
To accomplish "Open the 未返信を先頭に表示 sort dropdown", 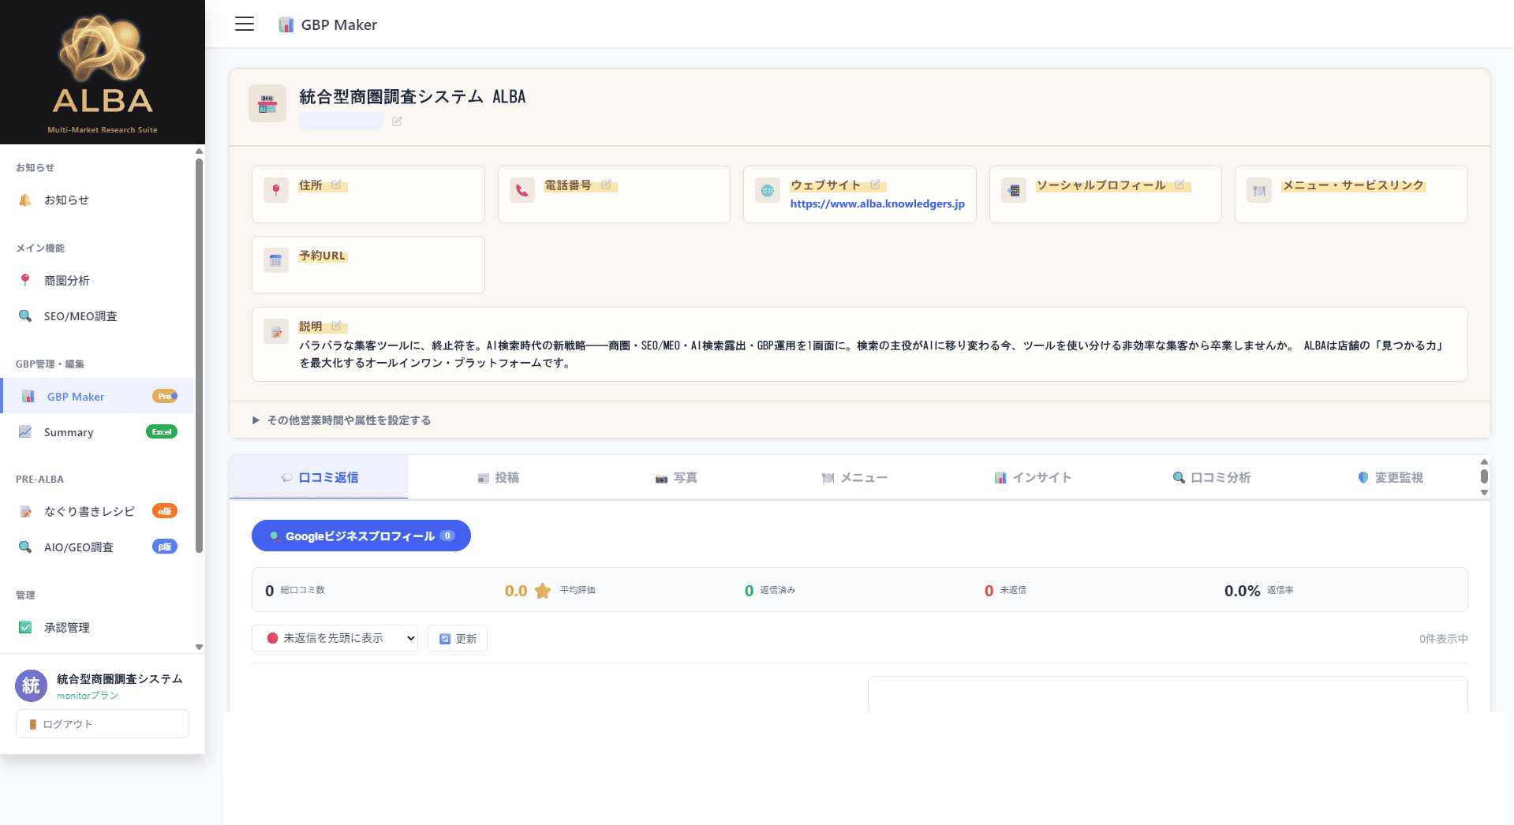I will [x=335, y=638].
